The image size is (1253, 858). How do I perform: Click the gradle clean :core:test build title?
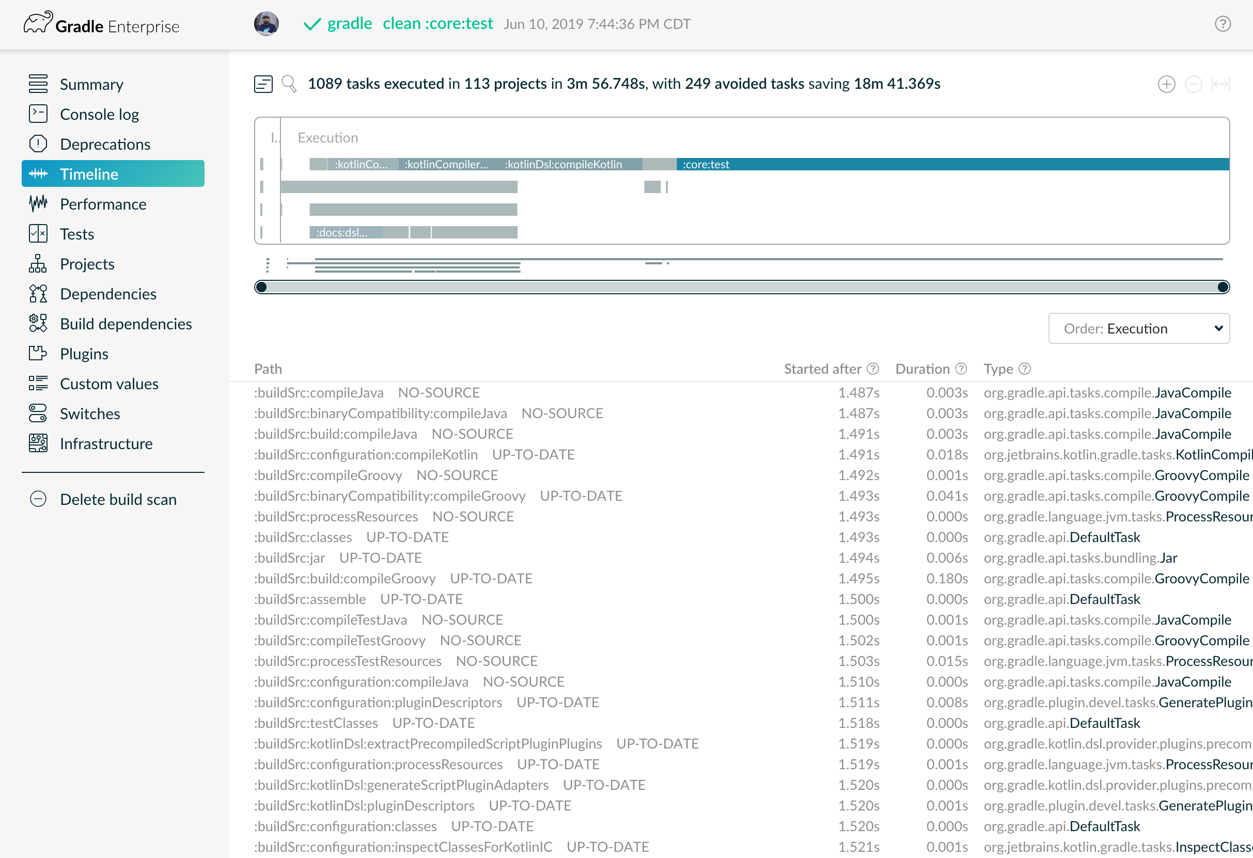click(410, 24)
